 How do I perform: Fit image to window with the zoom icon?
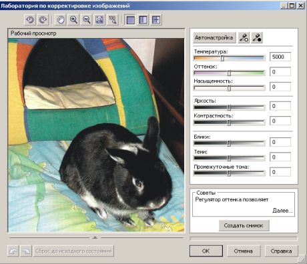(99, 20)
